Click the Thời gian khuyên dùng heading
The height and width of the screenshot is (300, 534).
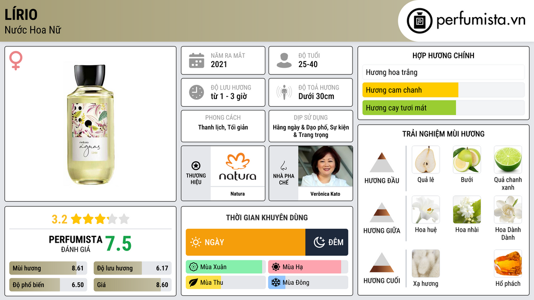point(267,218)
